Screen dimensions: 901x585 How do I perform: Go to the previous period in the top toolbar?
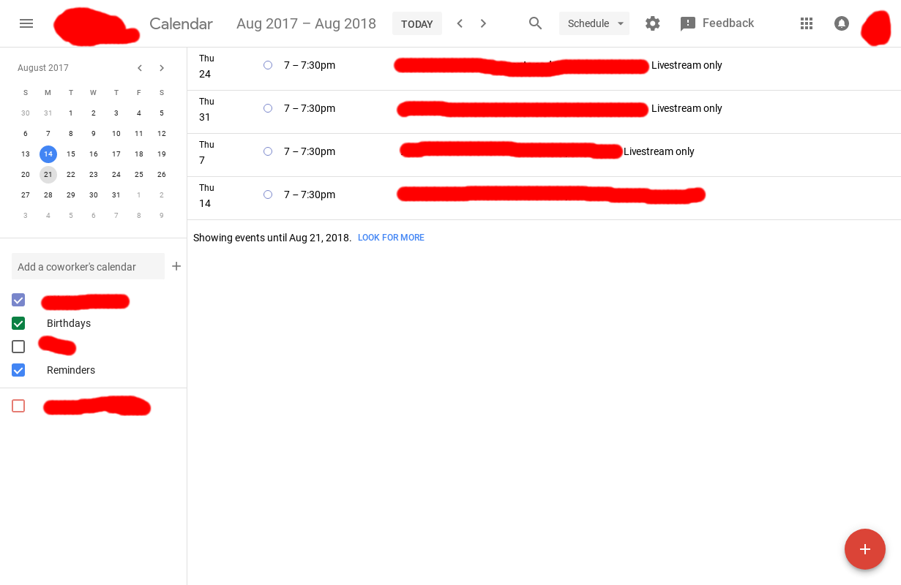460,23
